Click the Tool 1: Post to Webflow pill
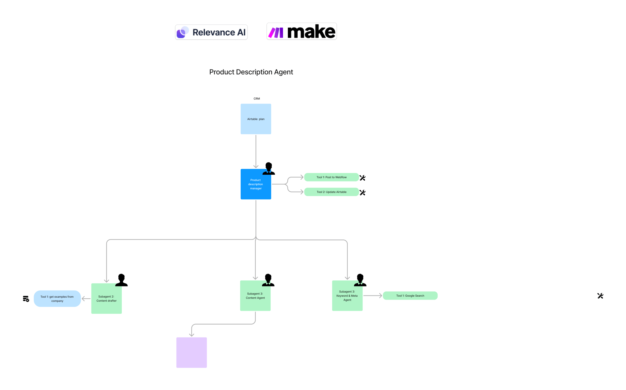The height and width of the screenshot is (390, 626). point(331,177)
